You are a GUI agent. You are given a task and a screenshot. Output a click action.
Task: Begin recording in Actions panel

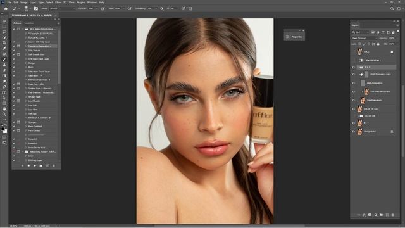(x=28, y=166)
